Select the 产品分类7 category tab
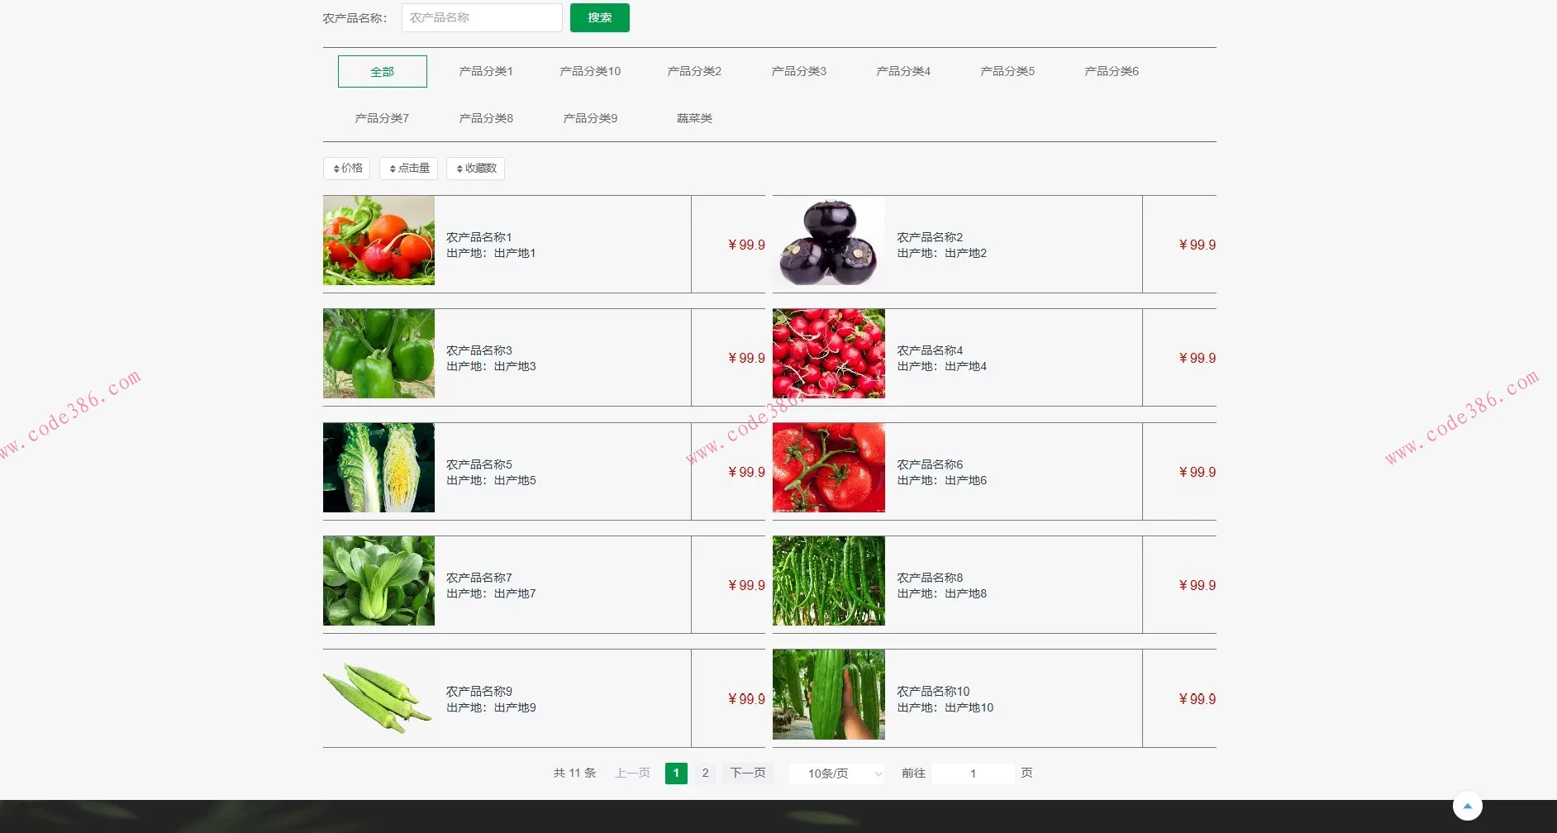Viewport: 1557px width, 833px height. 382,118
